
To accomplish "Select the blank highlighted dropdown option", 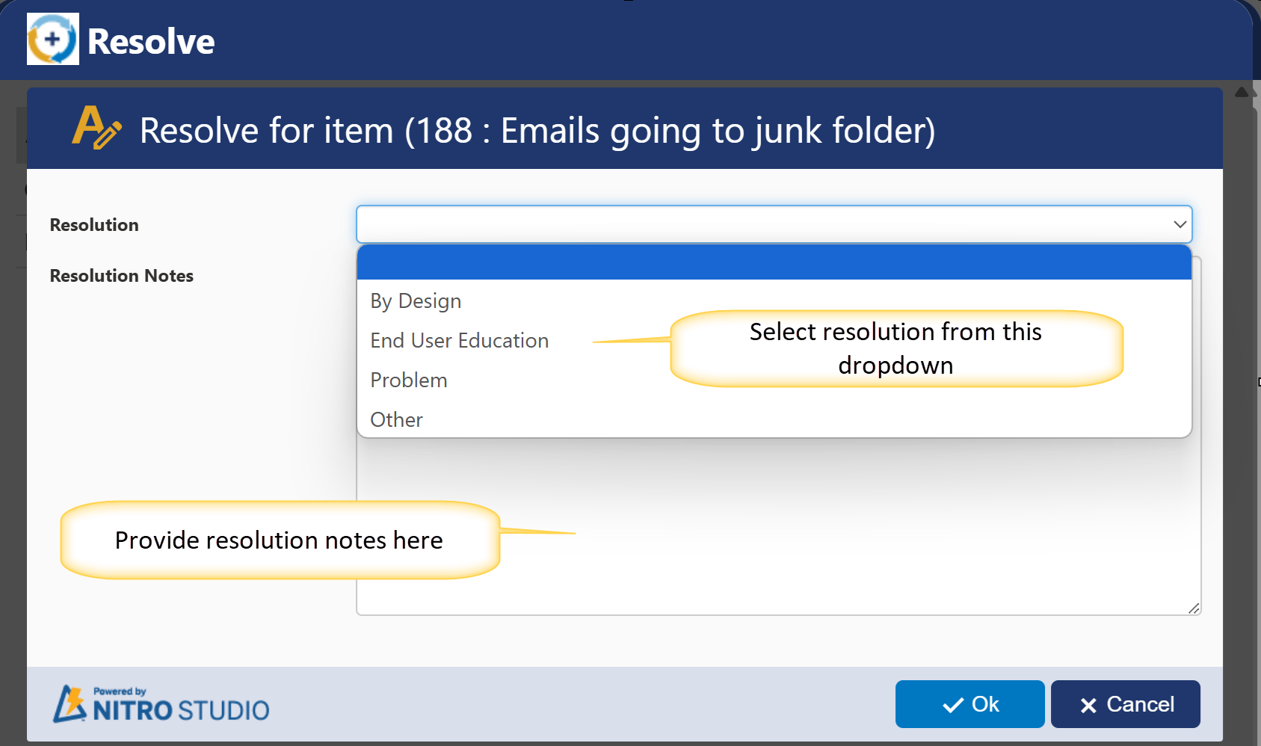I will pyautogui.click(x=774, y=262).
